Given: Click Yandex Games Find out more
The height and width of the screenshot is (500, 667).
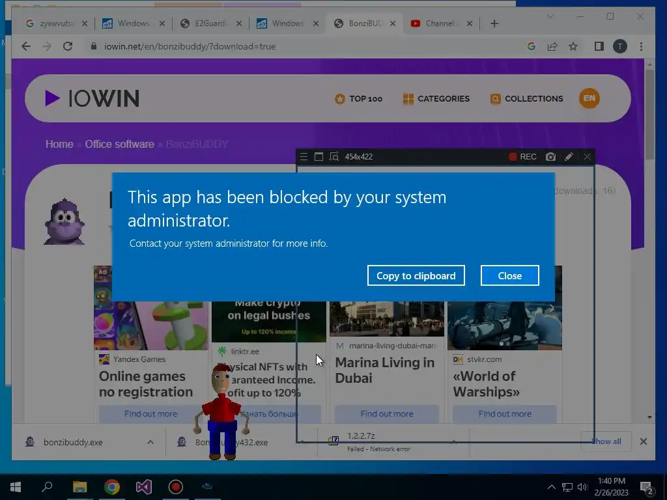Looking at the screenshot, I should pos(150,413).
